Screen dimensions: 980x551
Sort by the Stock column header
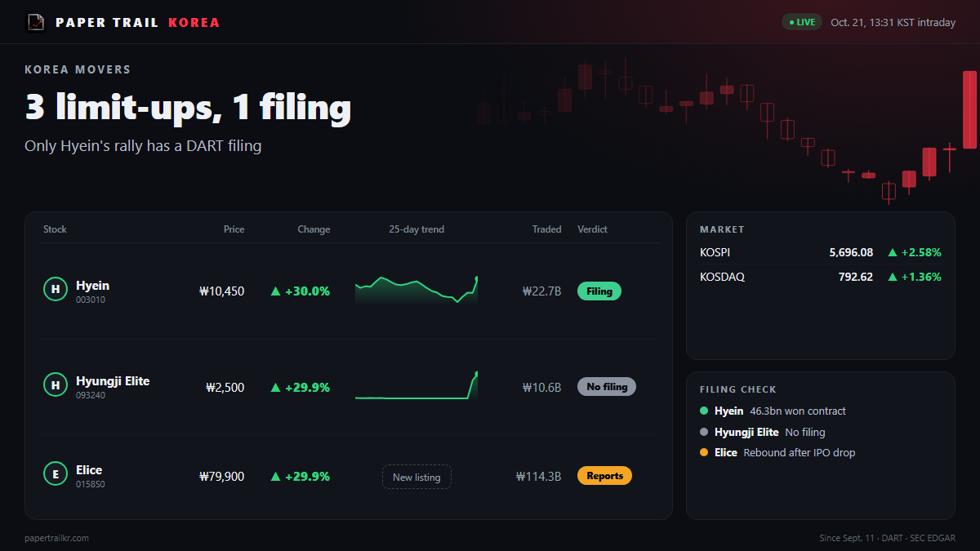click(x=55, y=229)
